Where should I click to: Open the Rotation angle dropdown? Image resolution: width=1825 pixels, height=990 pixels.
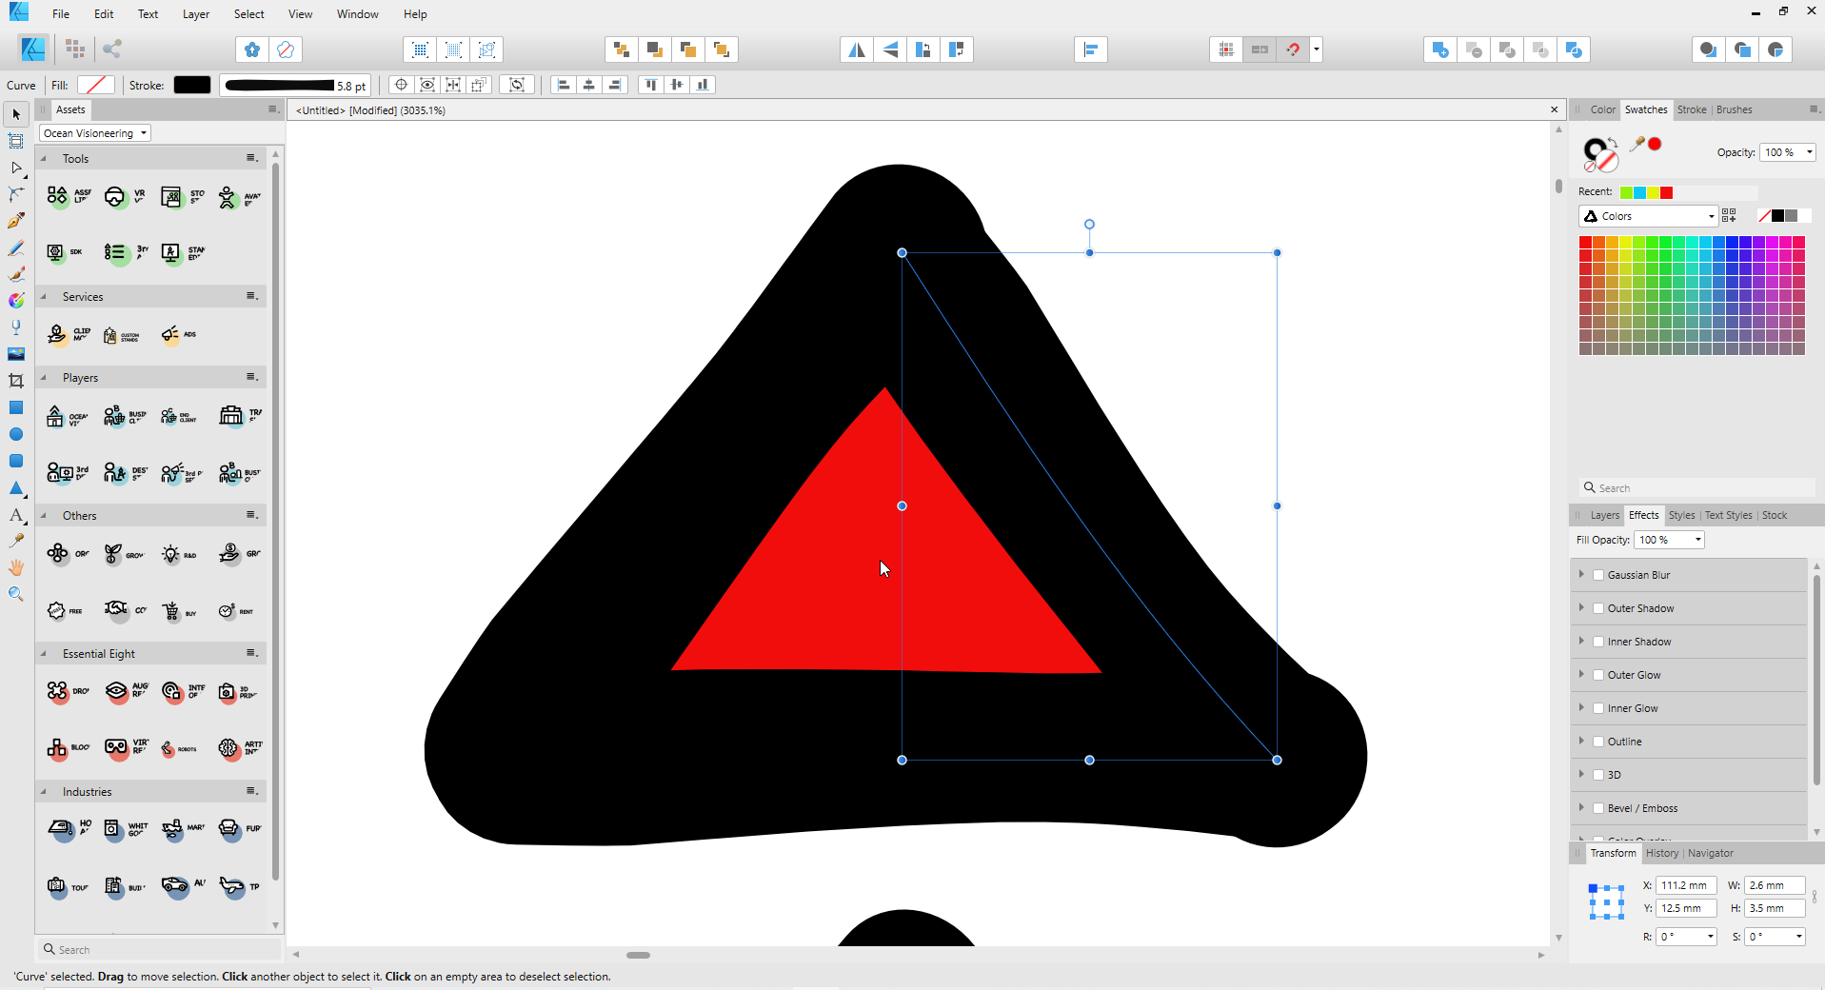[1711, 937]
